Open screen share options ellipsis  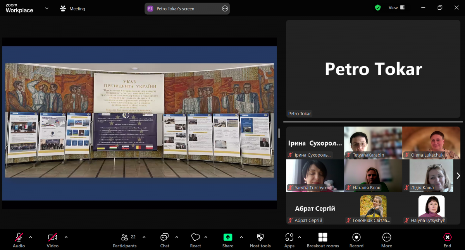point(225,9)
